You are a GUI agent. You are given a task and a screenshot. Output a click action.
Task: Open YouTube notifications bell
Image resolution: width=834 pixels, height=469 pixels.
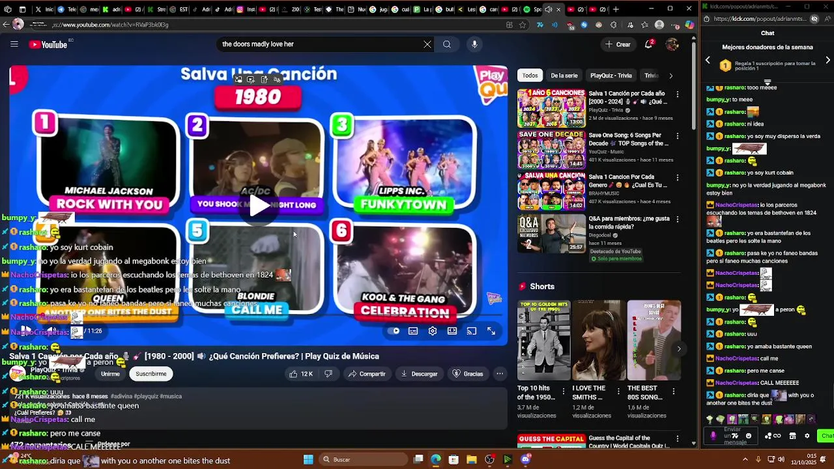click(649, 44)
